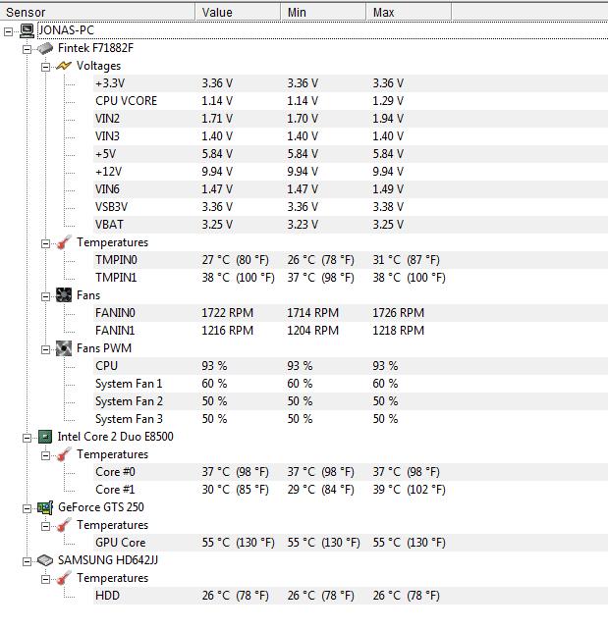Select the Core #1 temperature row
Screen dimensions: 608x631
[351, 490]
